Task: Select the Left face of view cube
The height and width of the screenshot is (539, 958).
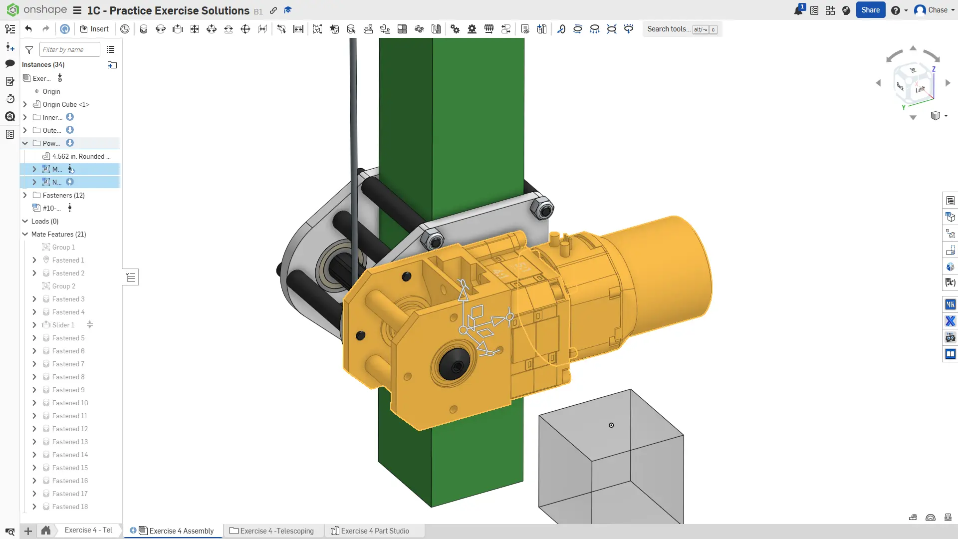Action: tap(921, 90)
